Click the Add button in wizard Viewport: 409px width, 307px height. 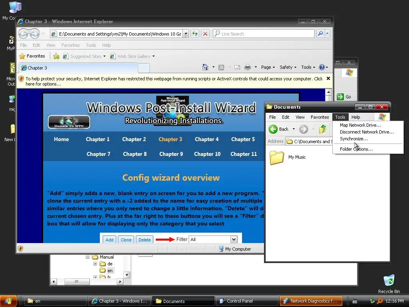point(109,240)
